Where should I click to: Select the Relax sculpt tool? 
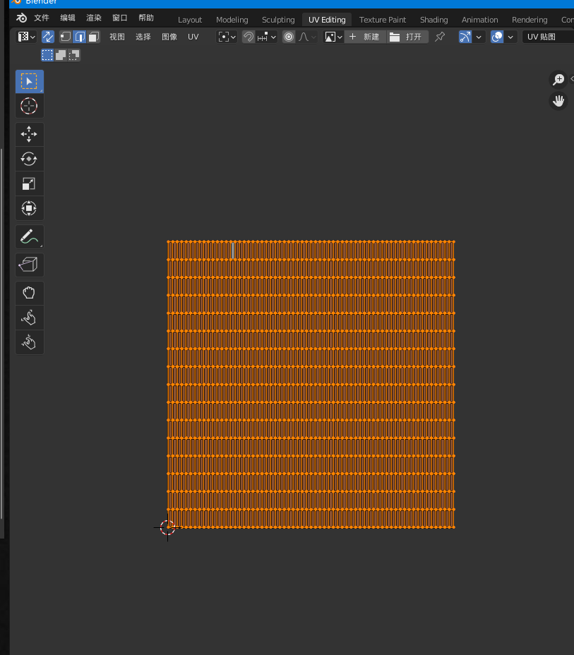click(29, 318)
